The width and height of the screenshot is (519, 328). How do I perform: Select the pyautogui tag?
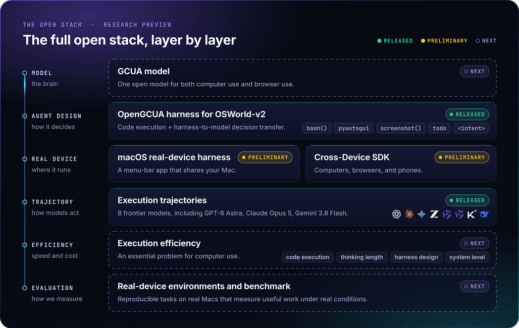pyautogui.click(x=353, y=128)
